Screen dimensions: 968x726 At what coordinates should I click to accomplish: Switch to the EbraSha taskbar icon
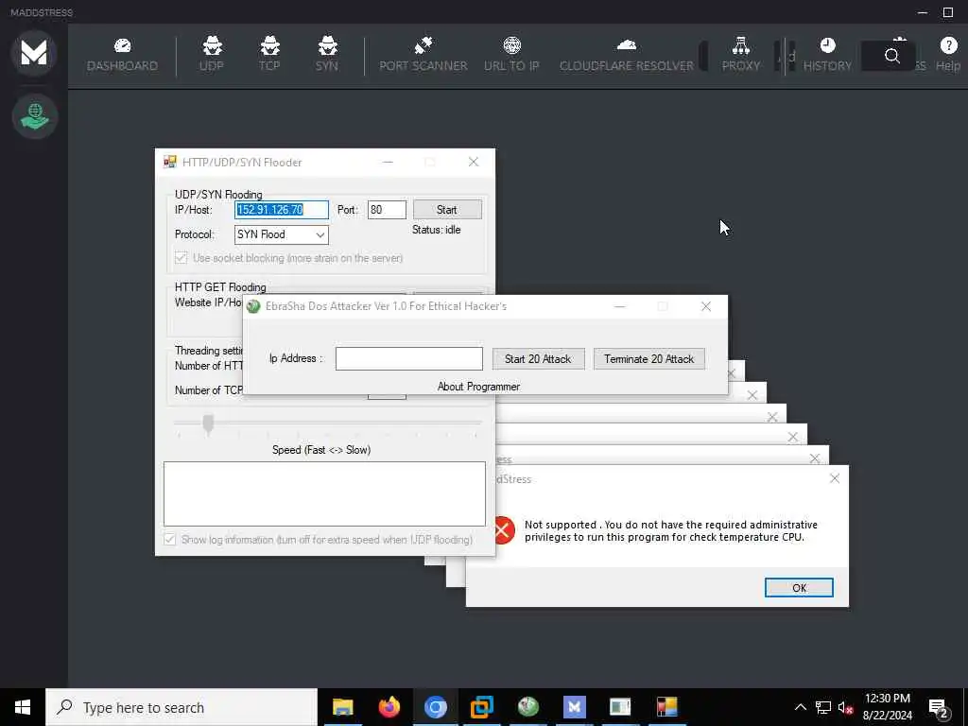(527, 707)
